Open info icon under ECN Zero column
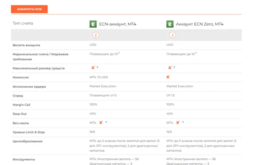This screenshot has height=165, width=254. pyautogui.click(x=172, y=35)
